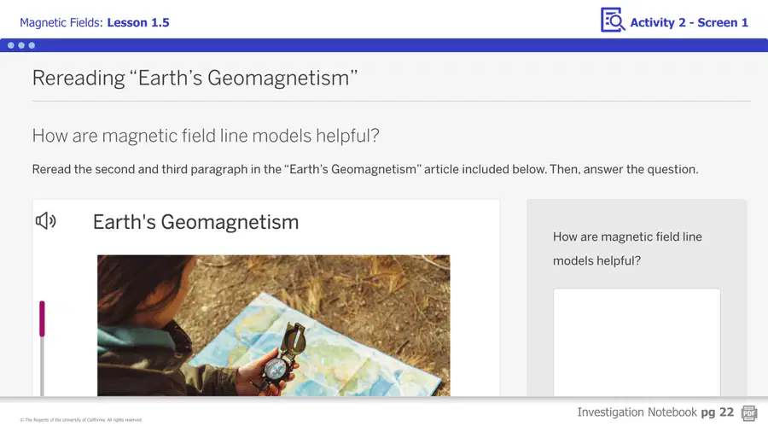Click the Regents copyright notice
Viewport: 768px width, 432px height.
point(81,420)
